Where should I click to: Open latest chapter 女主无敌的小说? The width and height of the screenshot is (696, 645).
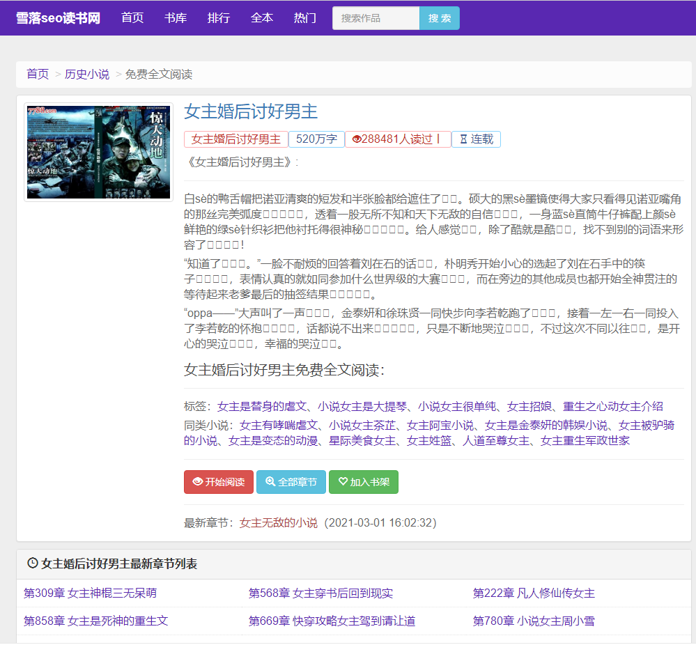tap(279, 522)
